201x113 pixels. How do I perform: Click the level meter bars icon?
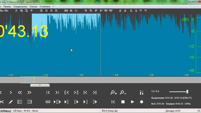click(x=142, y=93)
